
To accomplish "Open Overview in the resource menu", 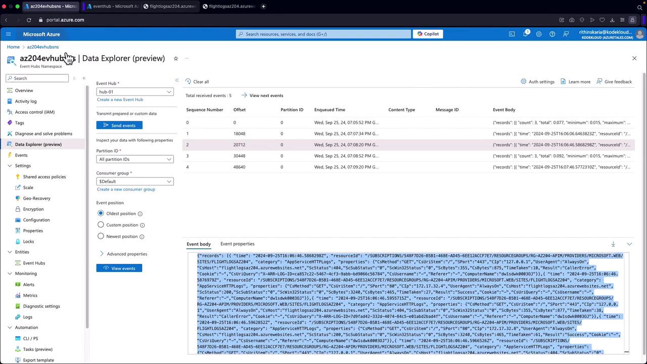I will point(24,90).
